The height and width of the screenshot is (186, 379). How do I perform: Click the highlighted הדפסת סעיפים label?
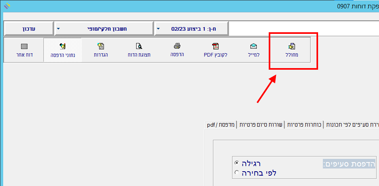click(x=349, y=164)
